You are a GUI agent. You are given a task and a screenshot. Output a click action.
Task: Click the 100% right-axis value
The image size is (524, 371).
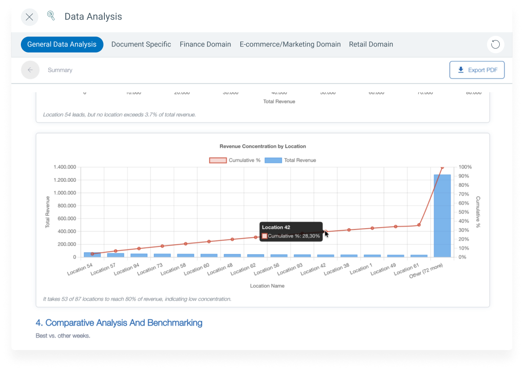point(466,167)
